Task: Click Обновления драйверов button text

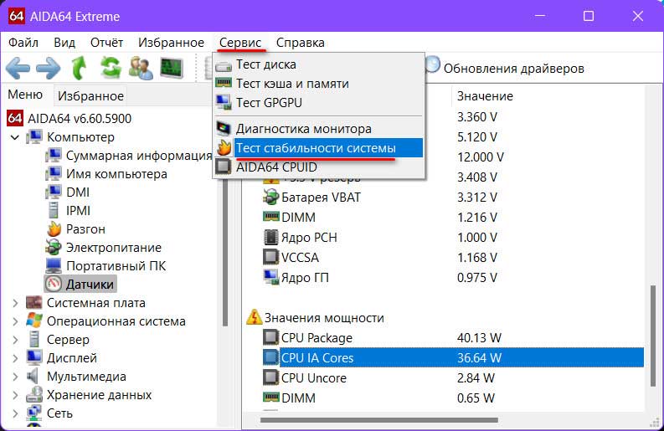Action: pyautogui.click(x=513, y=68)
